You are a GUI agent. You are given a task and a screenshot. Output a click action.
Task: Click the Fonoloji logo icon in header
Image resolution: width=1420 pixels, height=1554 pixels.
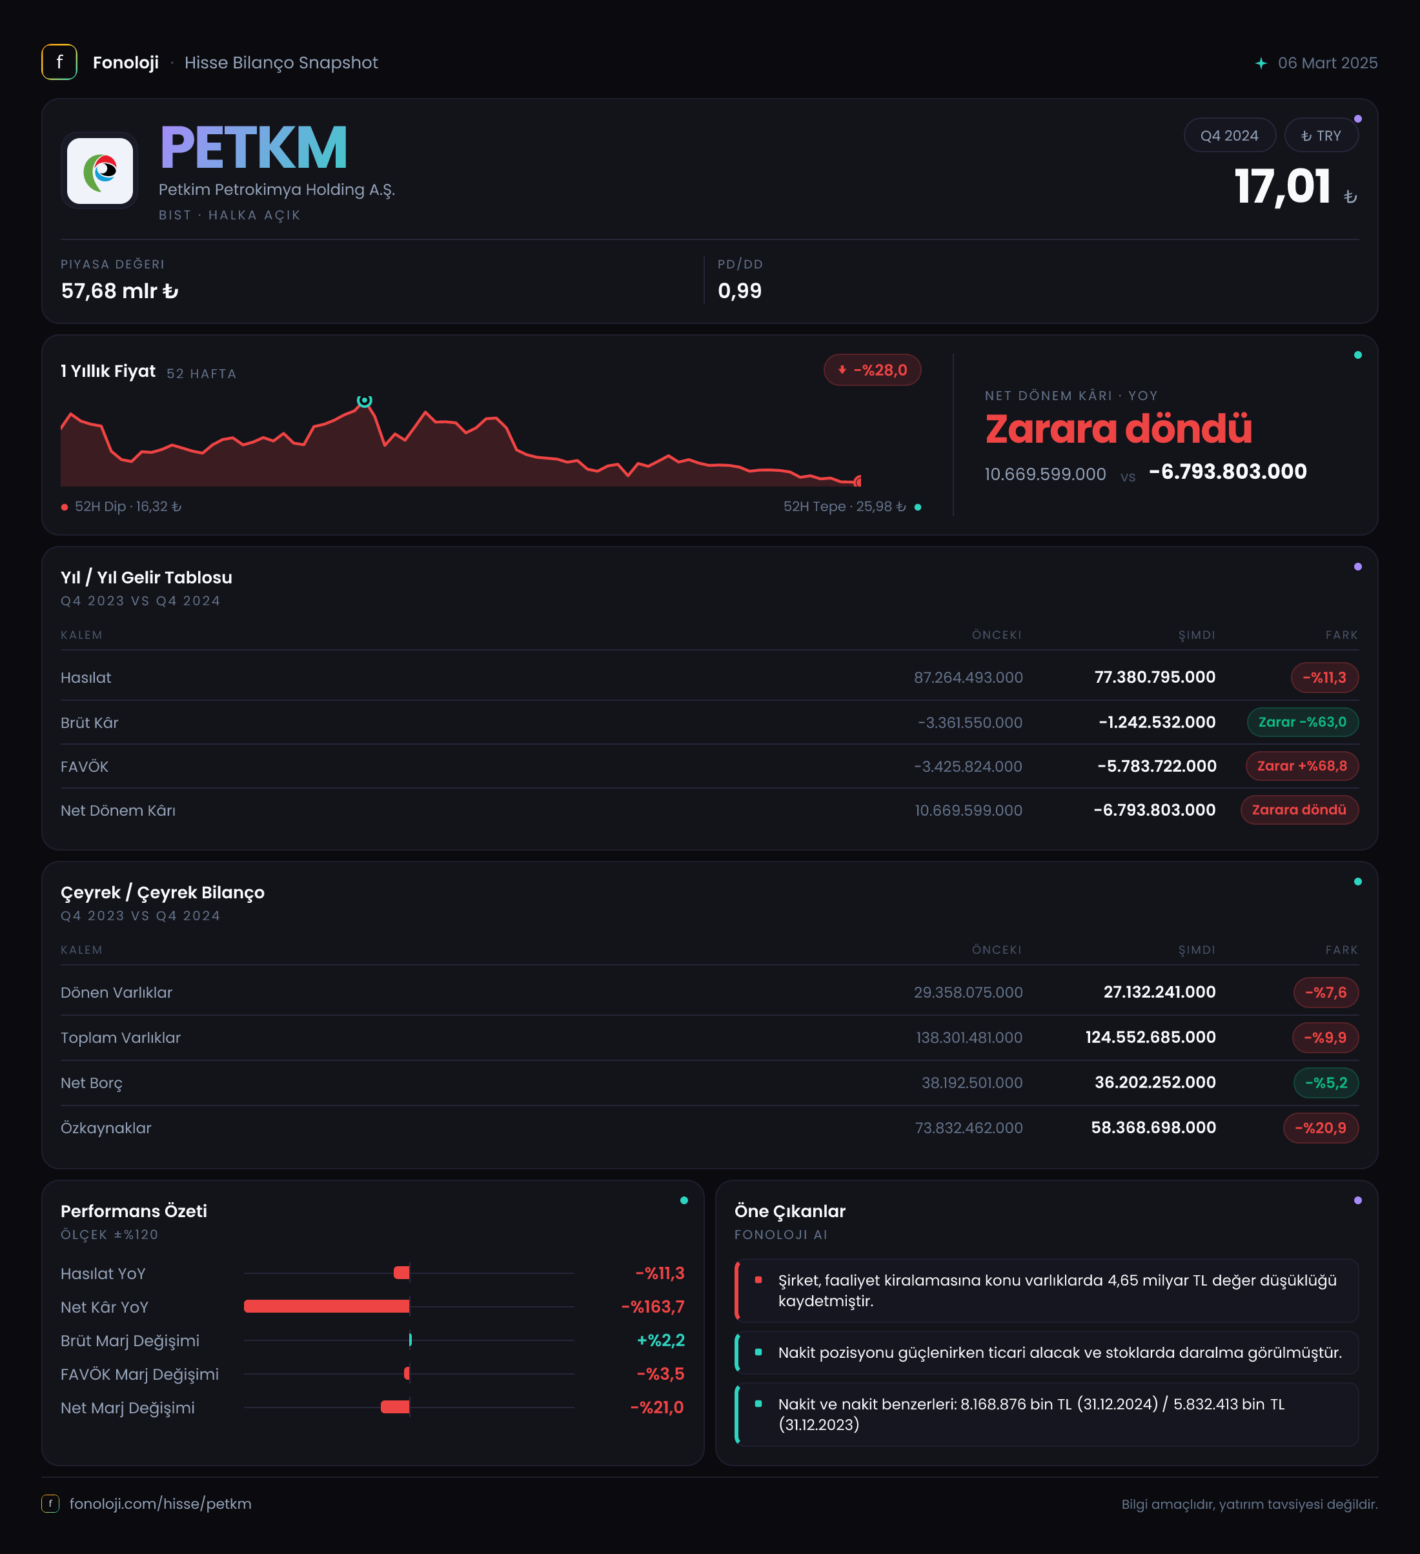click(x=59, y=63)
